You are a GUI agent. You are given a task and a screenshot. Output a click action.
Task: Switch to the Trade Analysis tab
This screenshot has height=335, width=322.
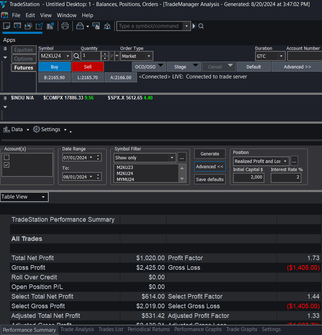tap(77, 329)
